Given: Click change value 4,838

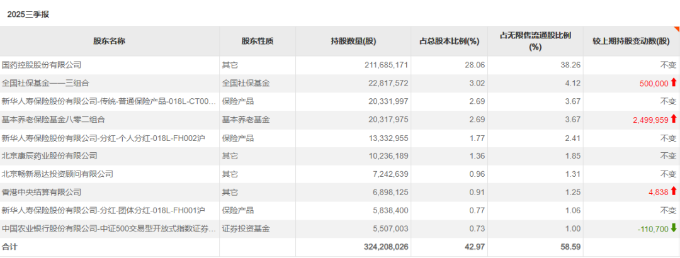Looking at the screenshot, I should click(x=659, y=192).
